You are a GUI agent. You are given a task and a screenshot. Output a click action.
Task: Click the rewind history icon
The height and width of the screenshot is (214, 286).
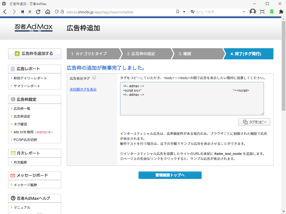[23, 12]
